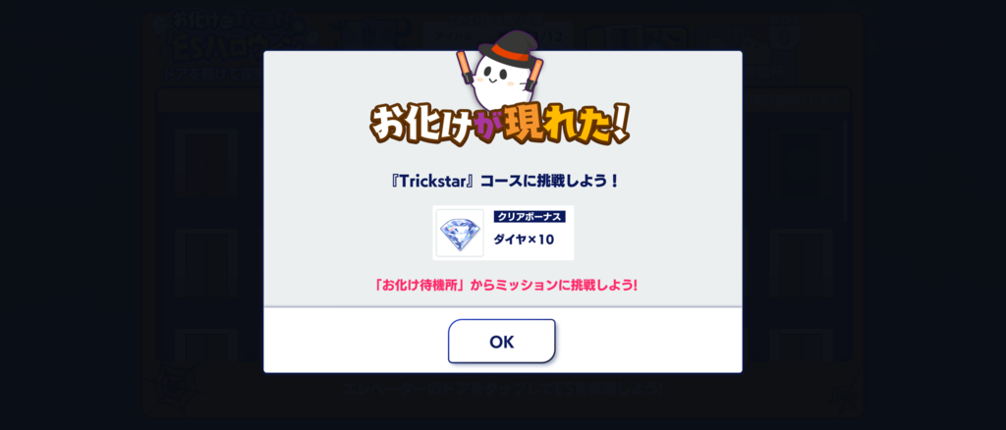This screenshot has width=1006, height=430.
Task: Click the クリアボーナス label badge
Action: point(530,217)
